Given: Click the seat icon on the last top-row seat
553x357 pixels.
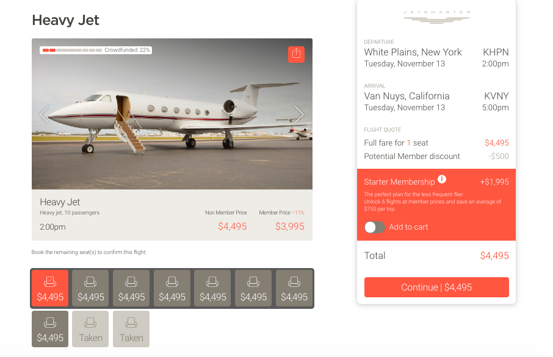Looking at the screenshot, I should pos(294,282).
